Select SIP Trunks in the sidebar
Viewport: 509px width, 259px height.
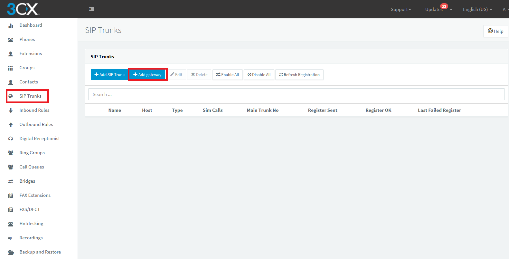click(30, 96)
